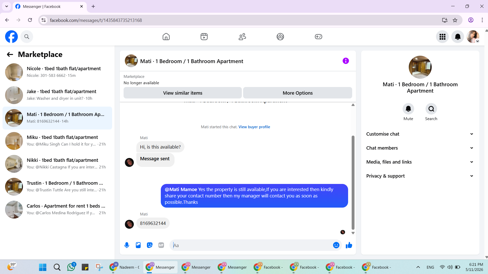Open the ENG language indicator
The width and height of the screenshot is (488, 274).
pyautogui.click(x=430, y=267)
